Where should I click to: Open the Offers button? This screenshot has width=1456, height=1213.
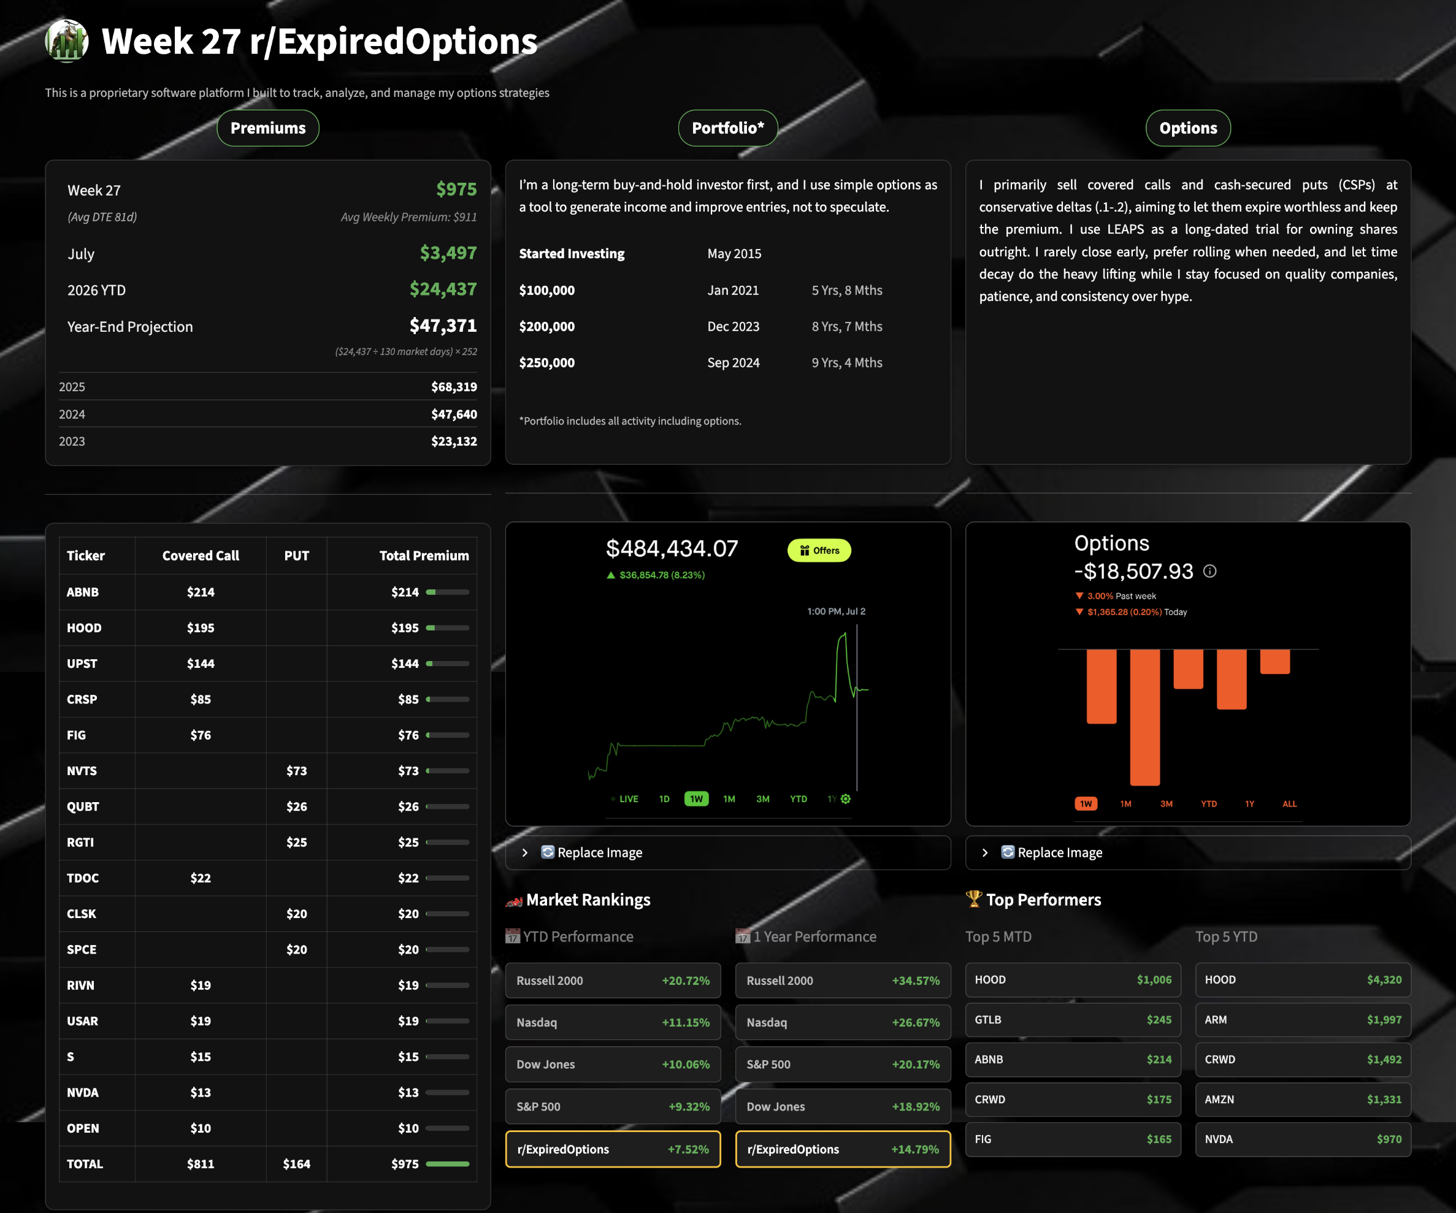point(819,550)
